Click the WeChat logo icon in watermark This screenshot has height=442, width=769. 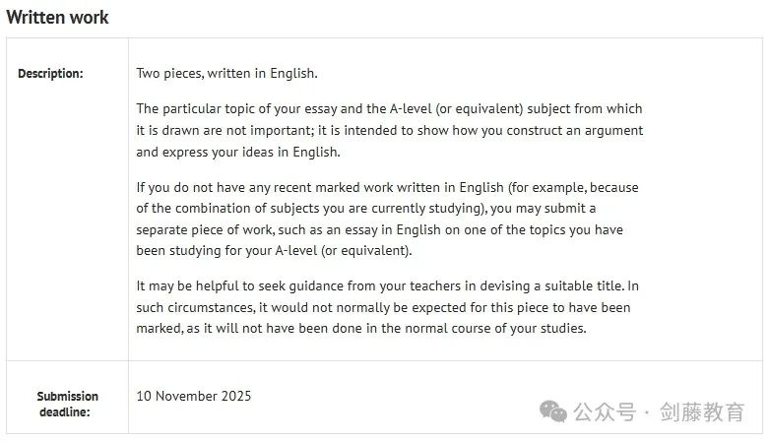[x=552, y=411]
